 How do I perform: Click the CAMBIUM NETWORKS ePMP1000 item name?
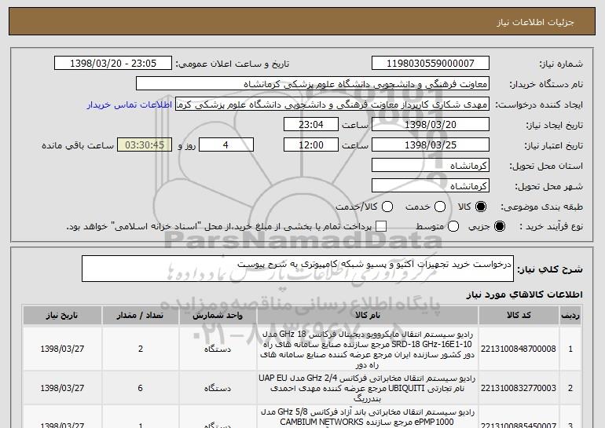[x=368, y=418]
